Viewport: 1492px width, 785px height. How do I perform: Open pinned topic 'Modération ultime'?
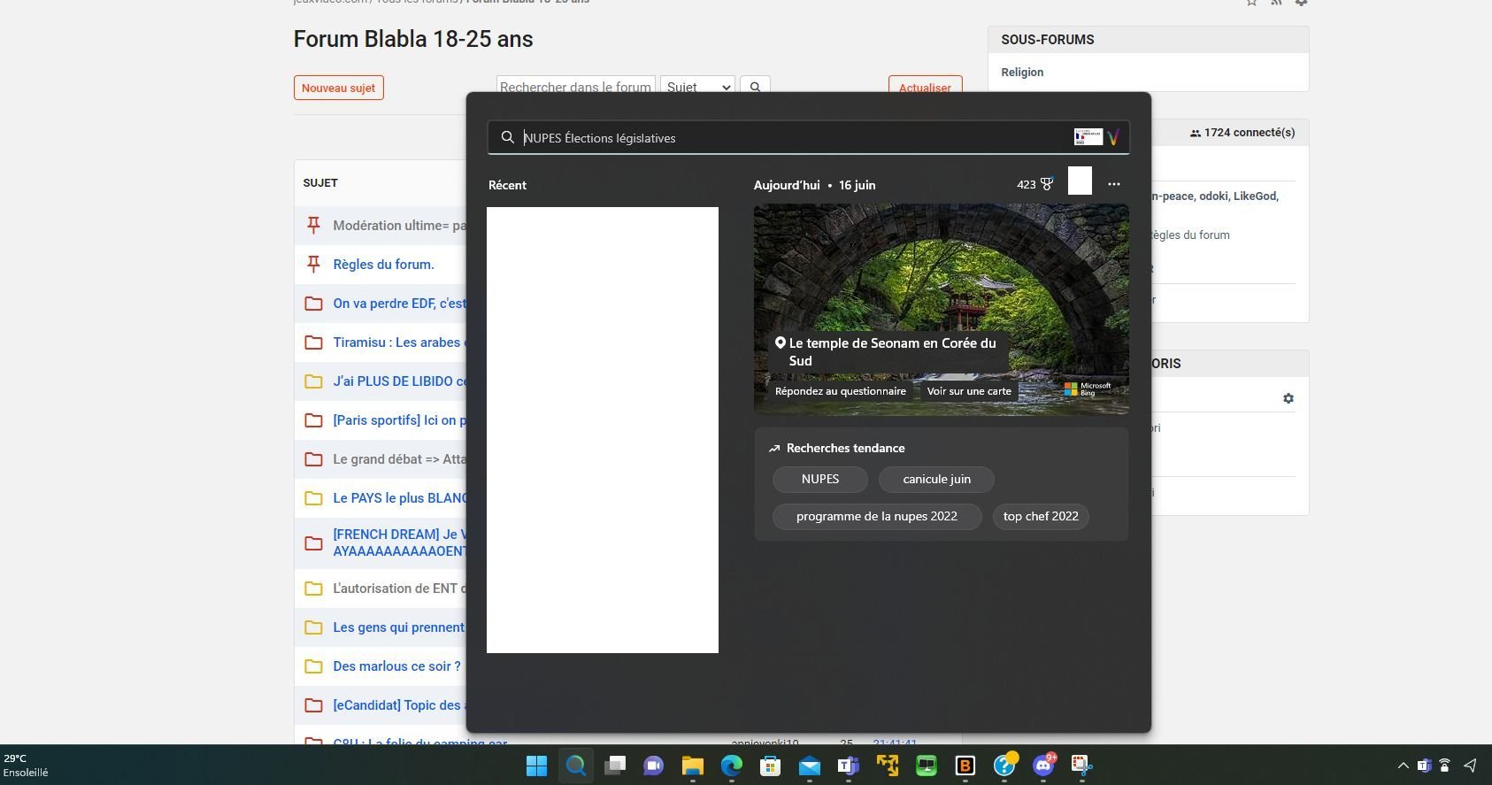click(399, 225)
